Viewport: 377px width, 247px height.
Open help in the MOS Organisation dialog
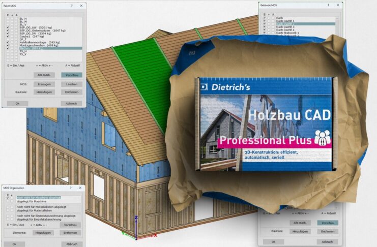pos(71,188)
